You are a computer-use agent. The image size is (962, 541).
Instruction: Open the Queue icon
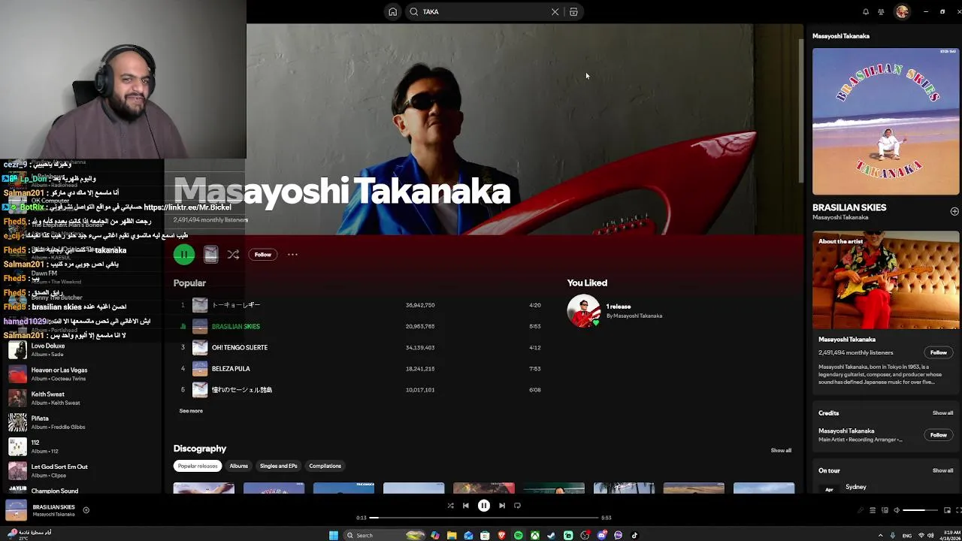[x=873, y=510]
